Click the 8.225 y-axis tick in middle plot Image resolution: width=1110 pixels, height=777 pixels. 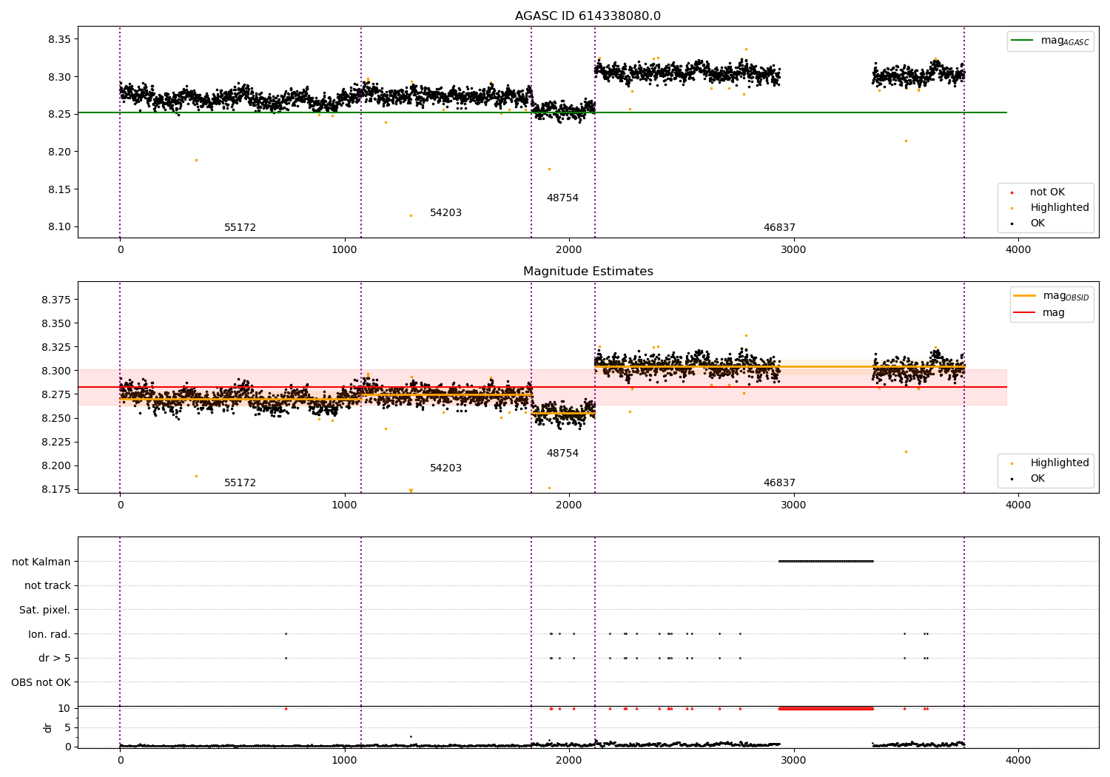(56, 442)
